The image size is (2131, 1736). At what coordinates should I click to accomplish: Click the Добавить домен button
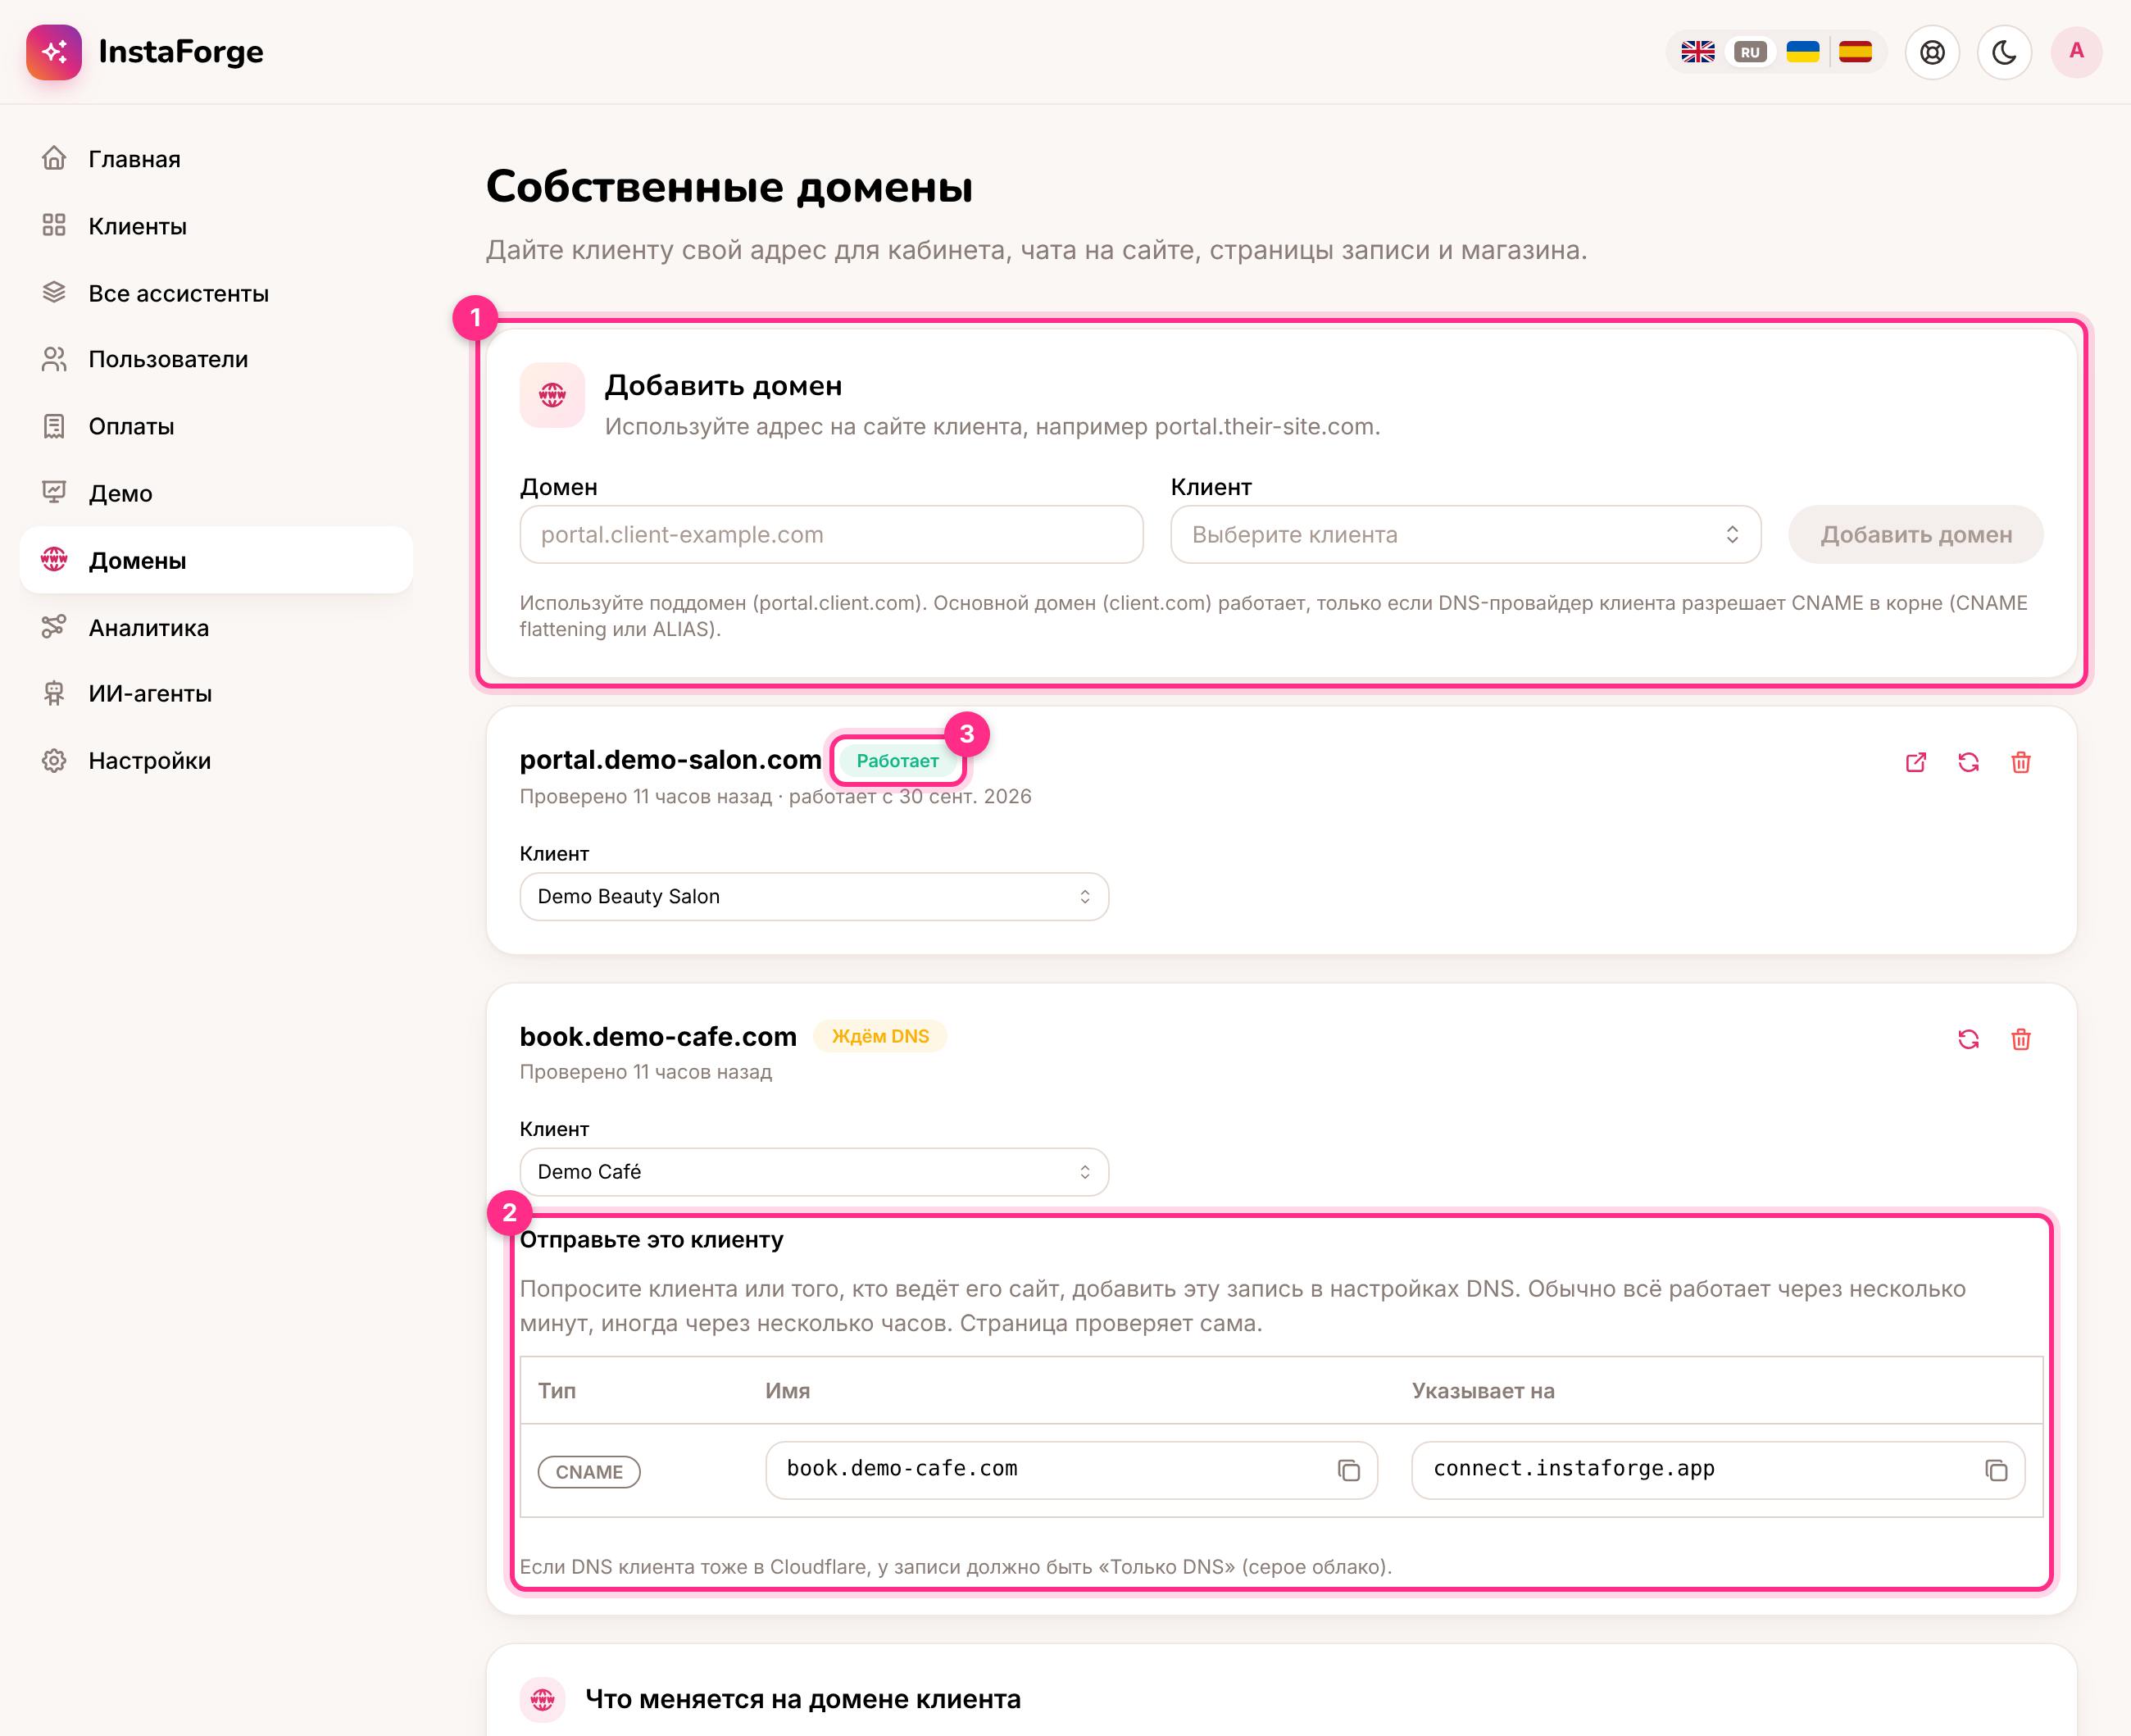pos(1915,534)
